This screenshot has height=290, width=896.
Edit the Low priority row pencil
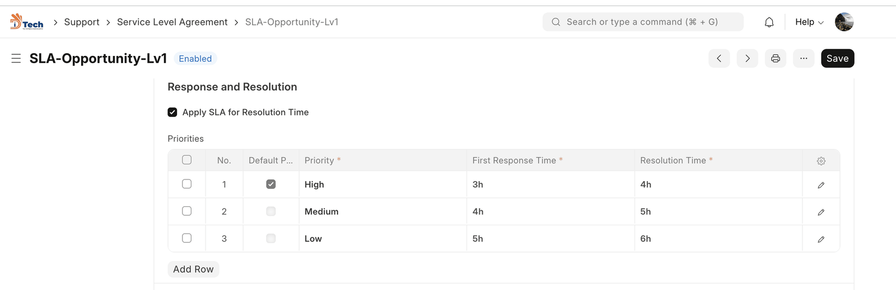[821, 239]
